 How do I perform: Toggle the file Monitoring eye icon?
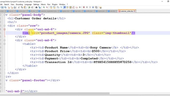[80, 7]
